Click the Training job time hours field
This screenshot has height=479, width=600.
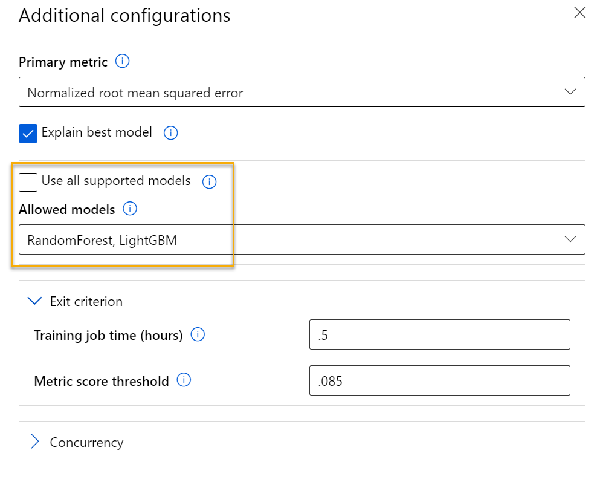pos(440,334)
